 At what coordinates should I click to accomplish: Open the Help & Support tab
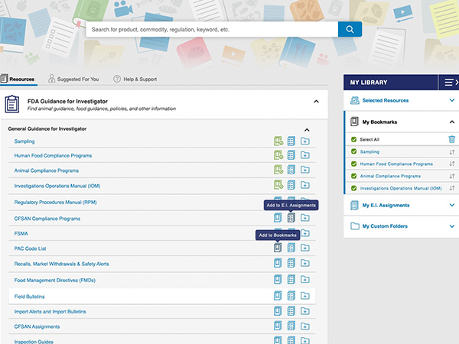[135, 79]
